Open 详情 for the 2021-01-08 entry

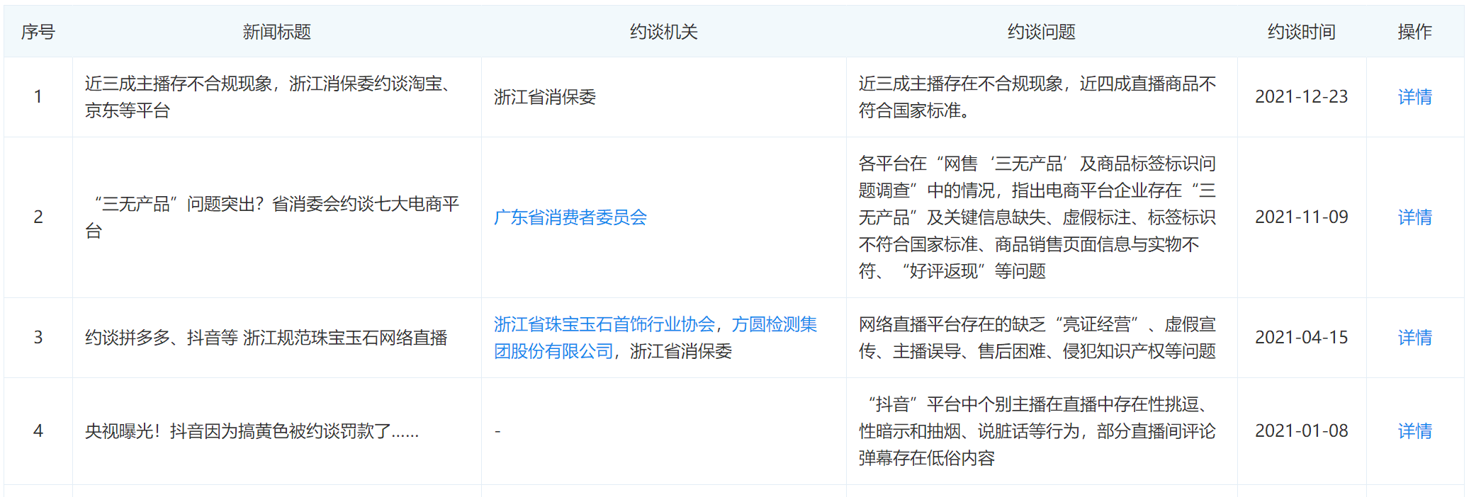click(1414, 431)
